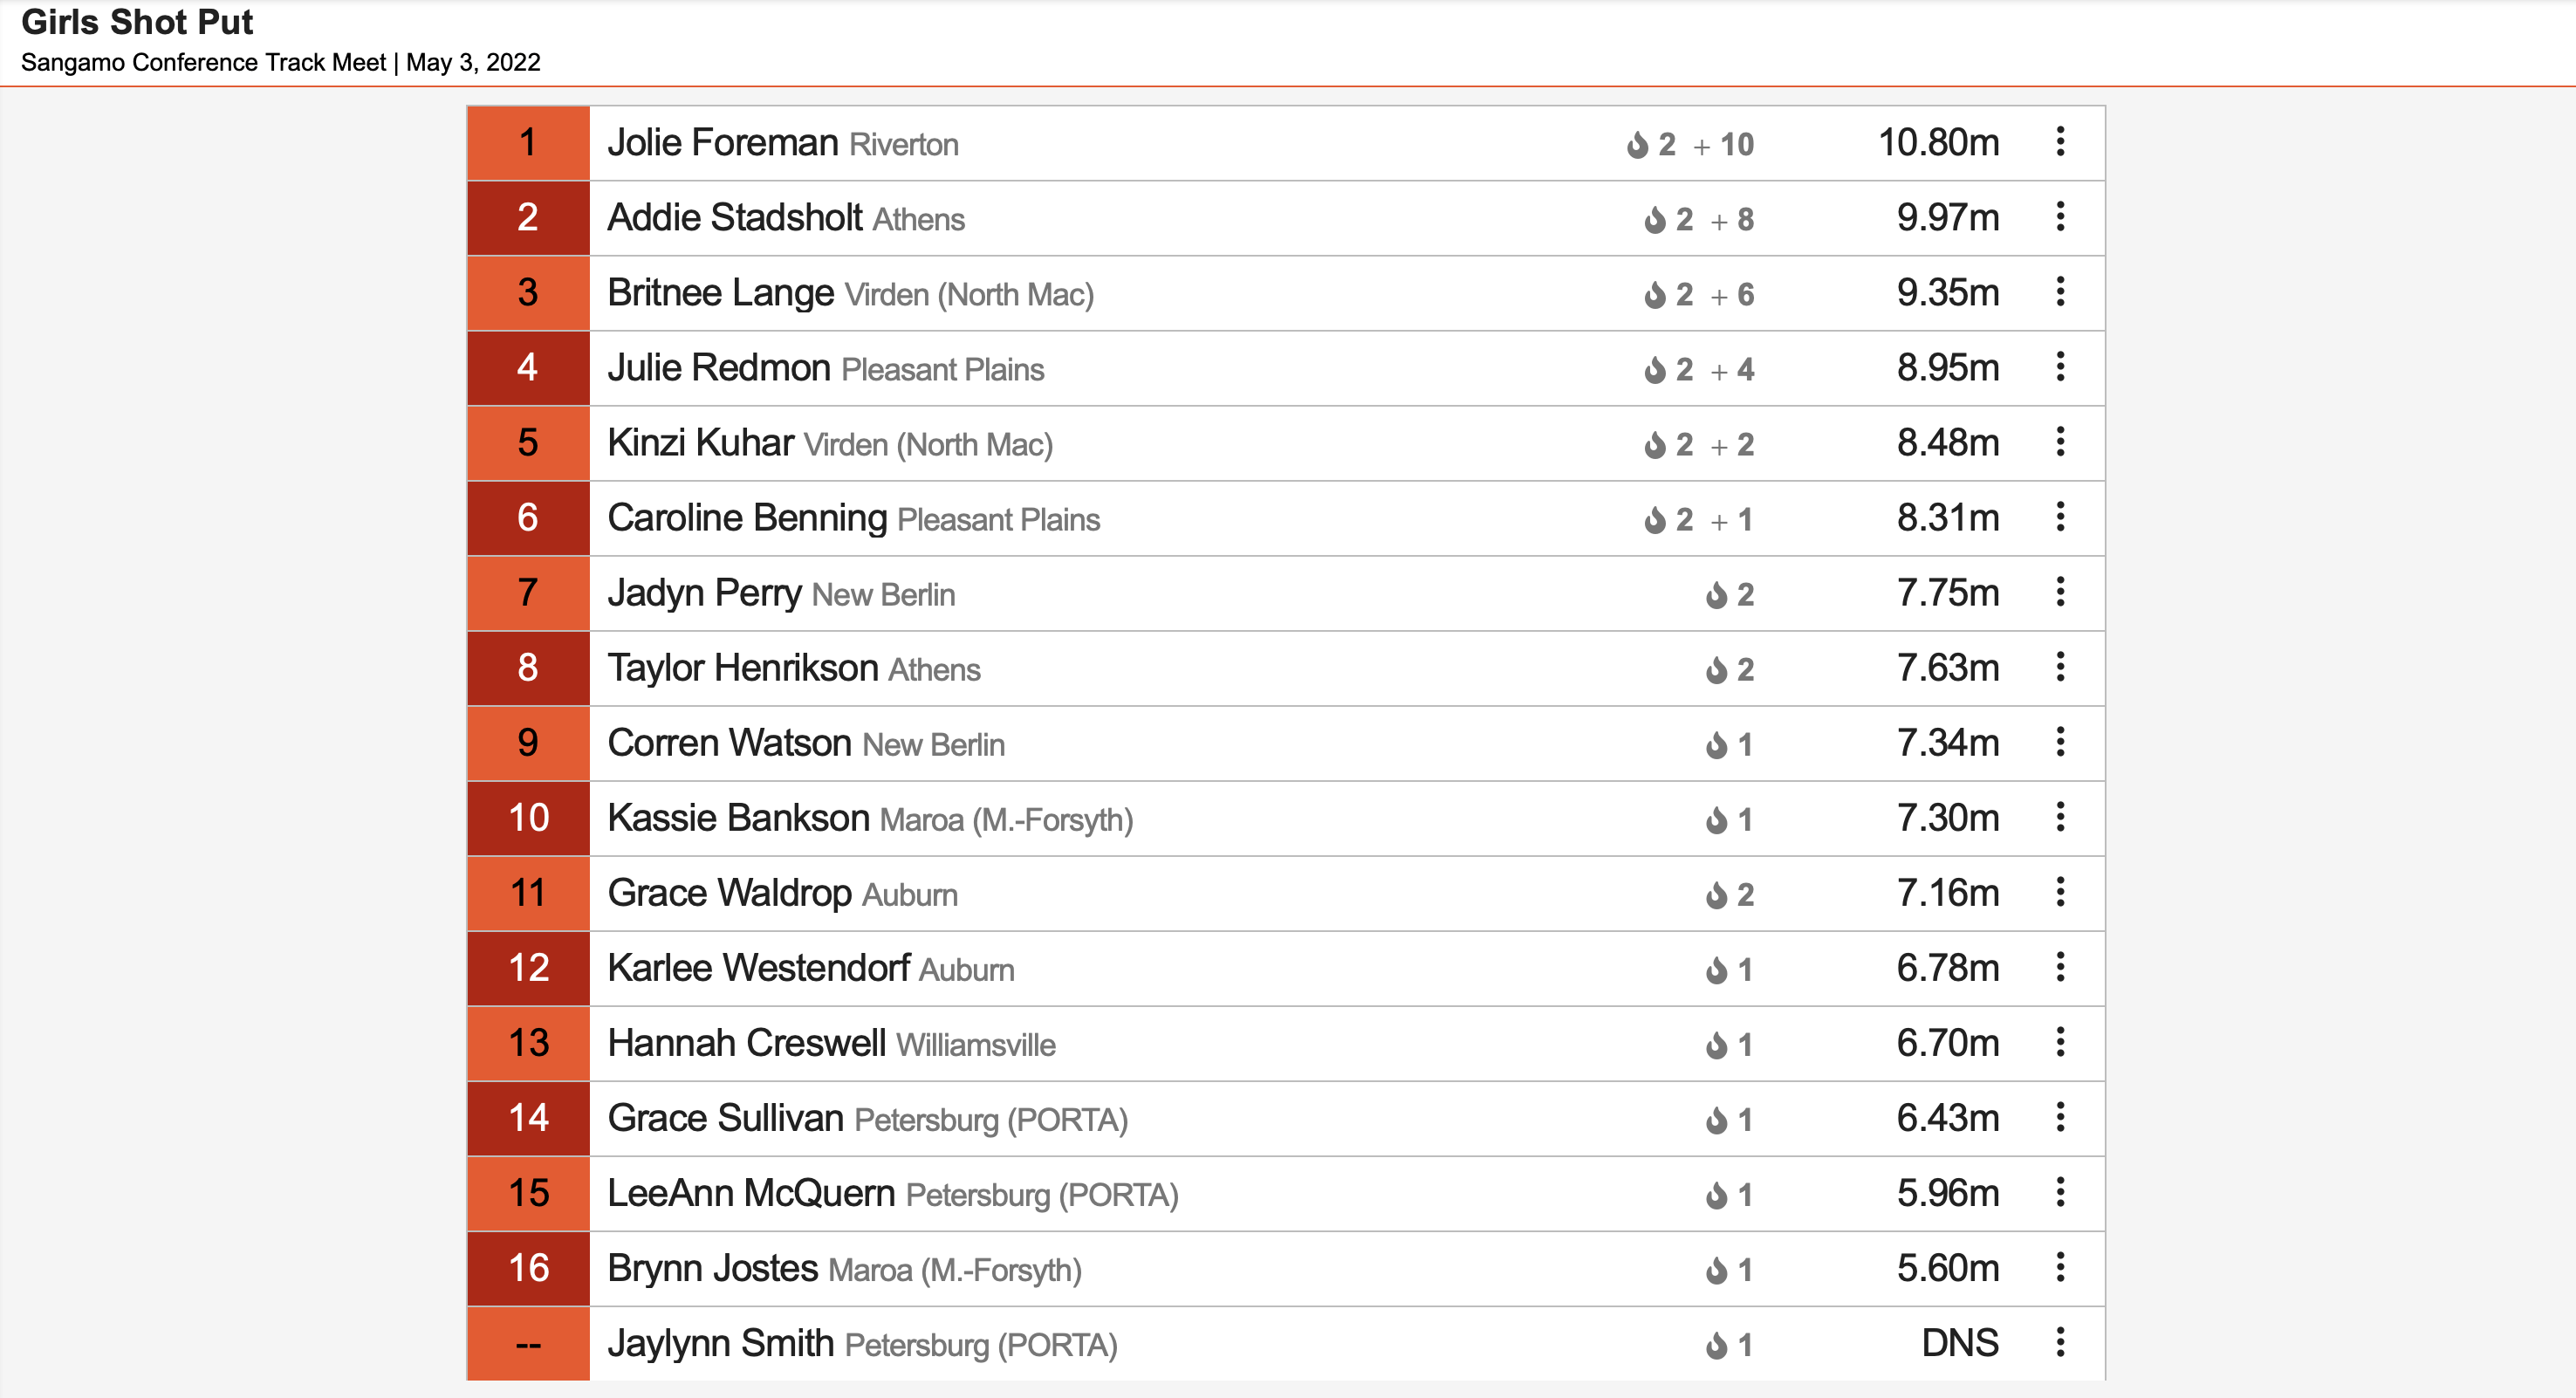Open the overflow menu for Grace Waldrop
The width and height of the screenshot is (2576, 1398).
point(2060,892)
